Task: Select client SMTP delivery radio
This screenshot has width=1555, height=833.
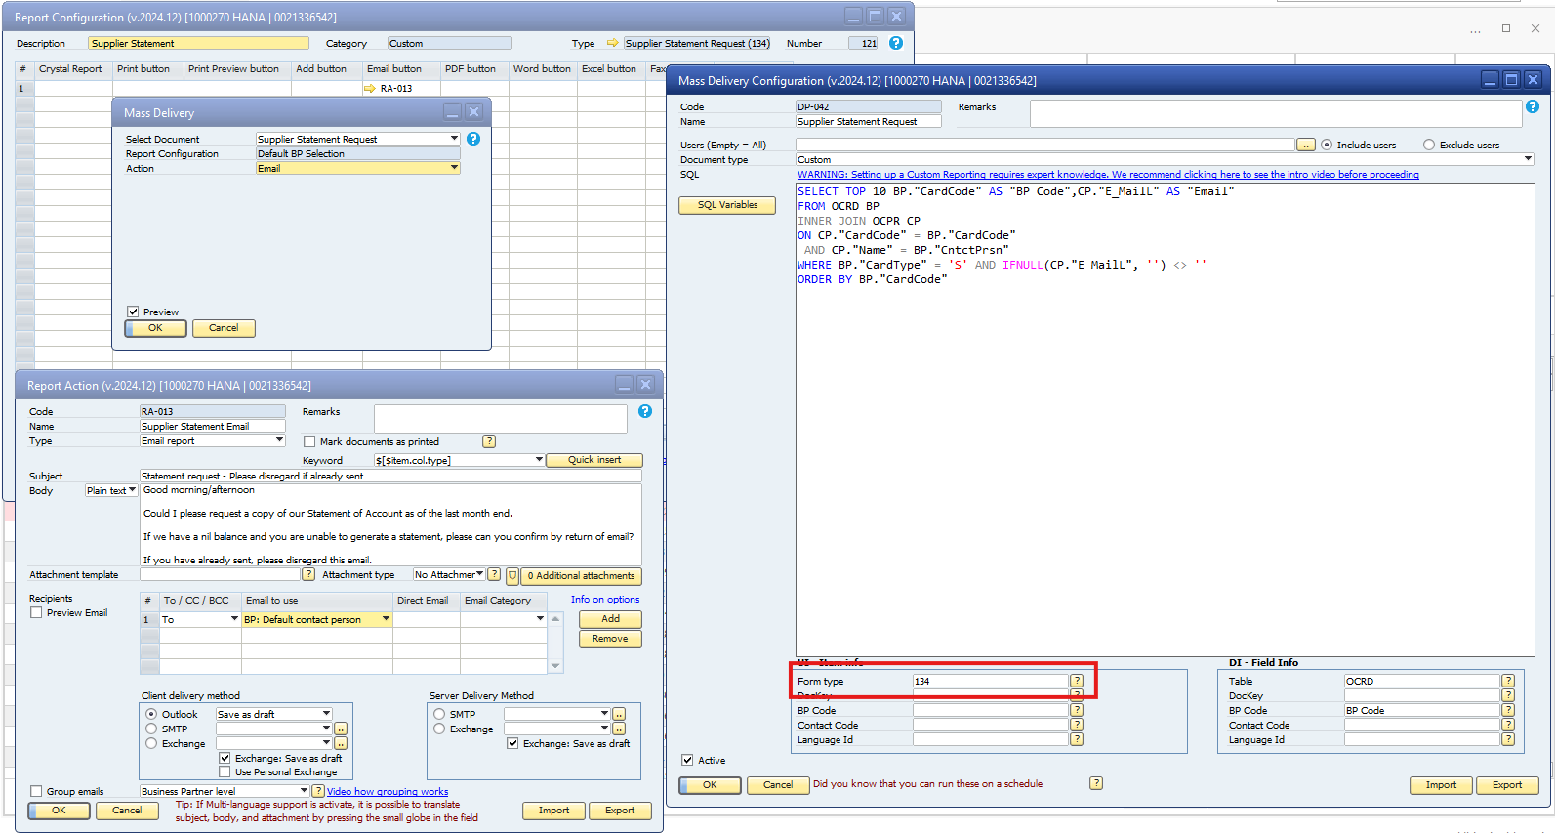Action: [151, 729]
